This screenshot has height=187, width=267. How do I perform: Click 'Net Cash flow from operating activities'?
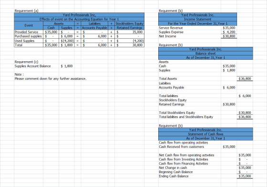click(186, 155)
